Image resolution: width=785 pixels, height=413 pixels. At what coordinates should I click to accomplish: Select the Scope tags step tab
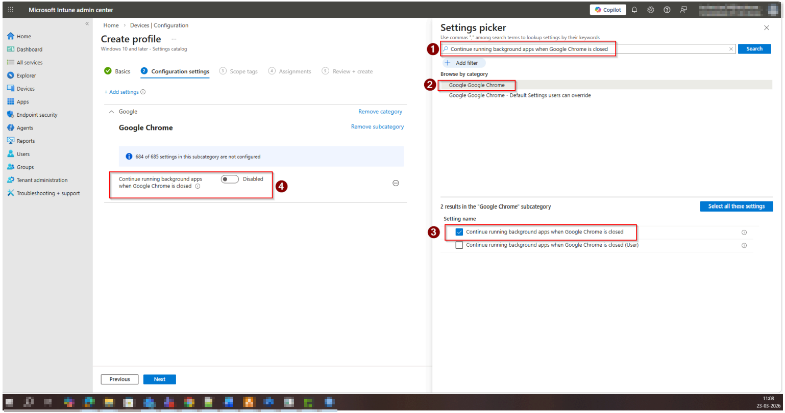pos(239,71)
